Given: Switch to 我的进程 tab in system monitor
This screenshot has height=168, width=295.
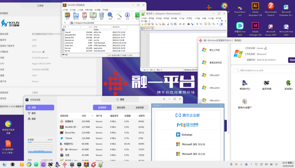Looking at the screenshot, I should tap(121, 108).
